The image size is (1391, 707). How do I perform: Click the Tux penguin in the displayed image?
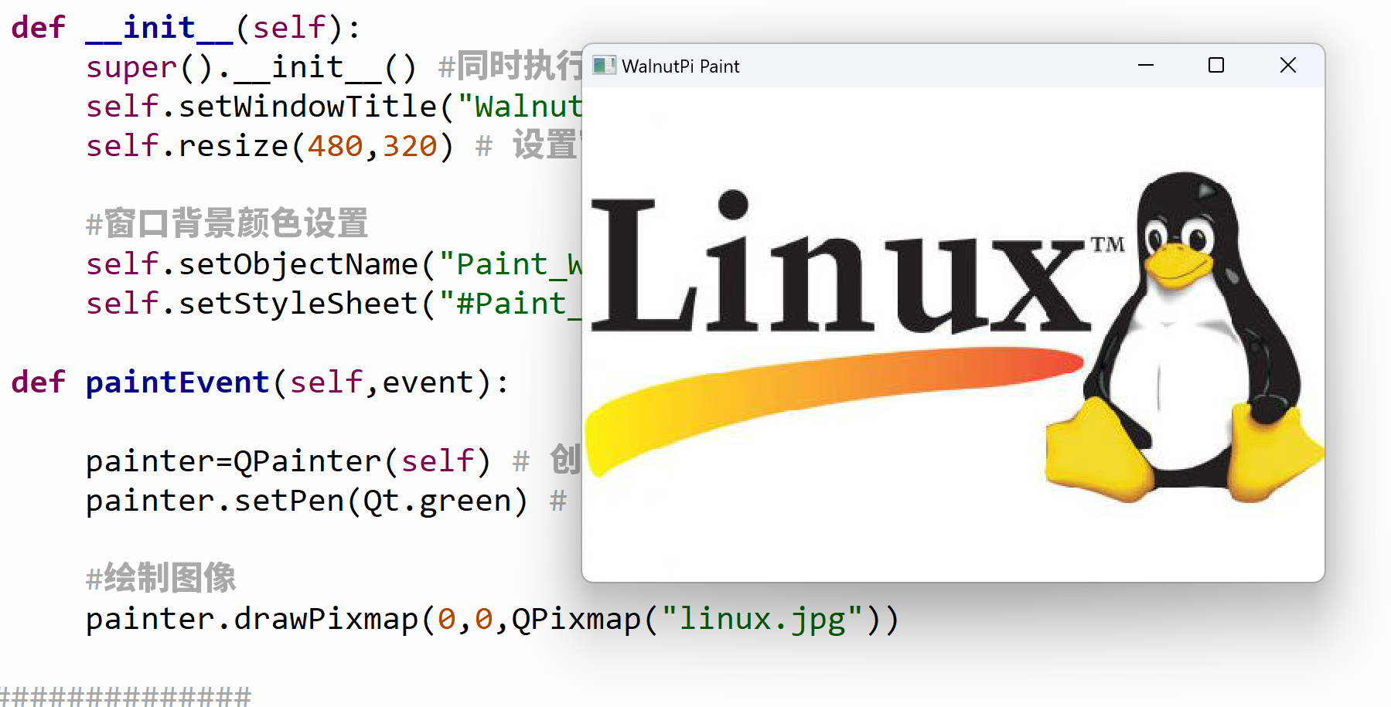tap(1185, 337)
